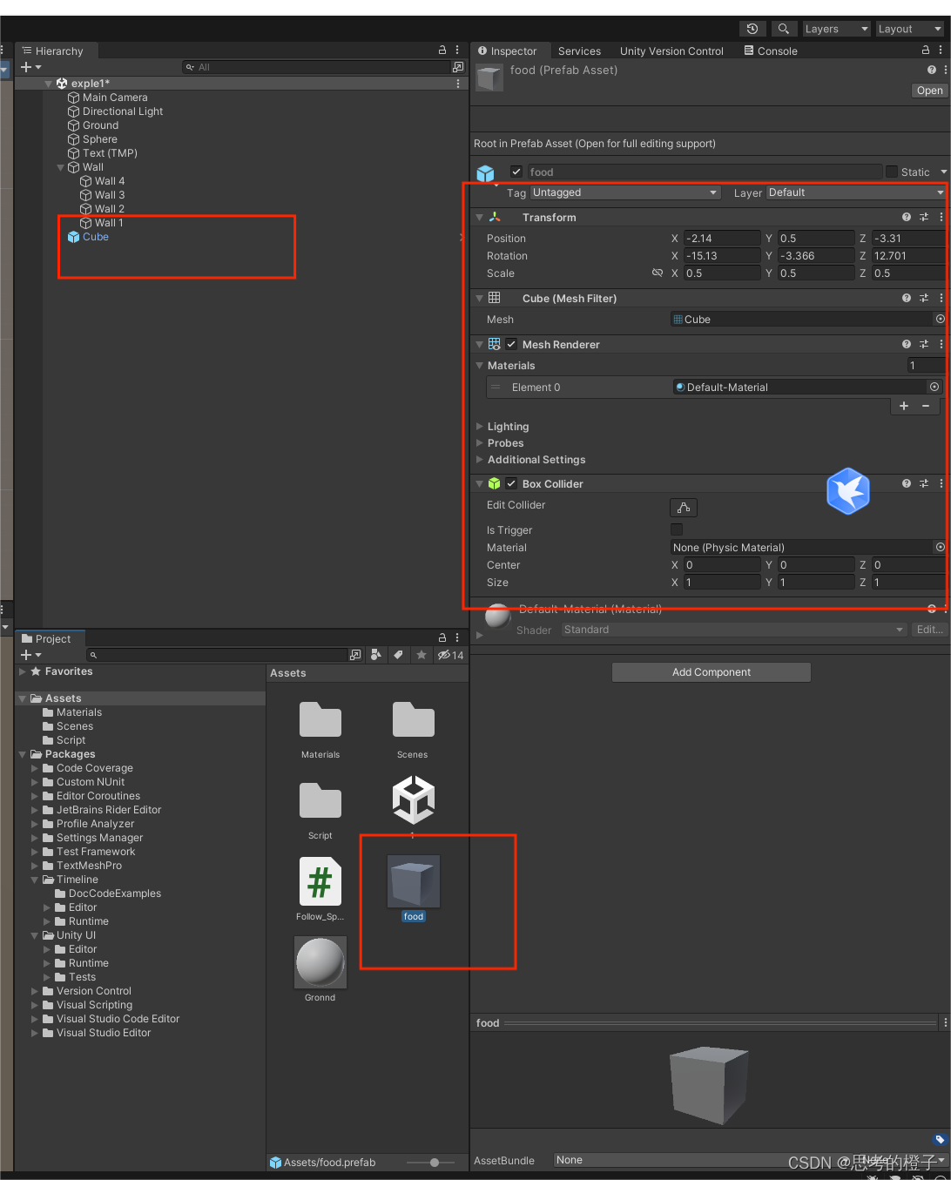Open the undo history icon
Viewport: 951px width, 1180px height.
click(x=752, y=29)
